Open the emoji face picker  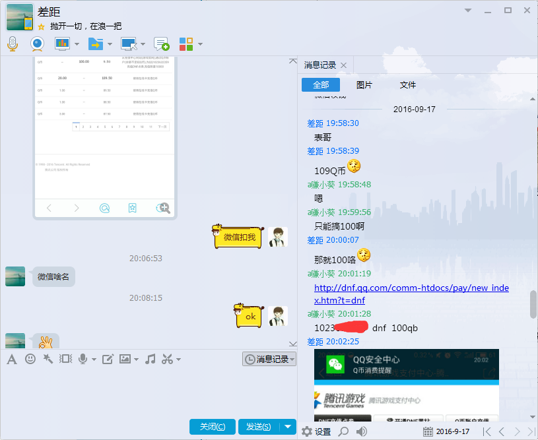coord(30,359)
